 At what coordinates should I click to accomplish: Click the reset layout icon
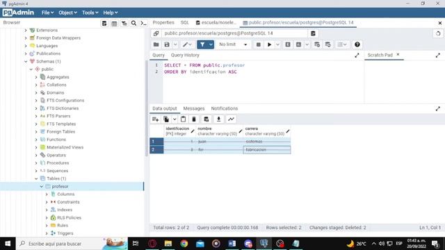coord(438,33)
